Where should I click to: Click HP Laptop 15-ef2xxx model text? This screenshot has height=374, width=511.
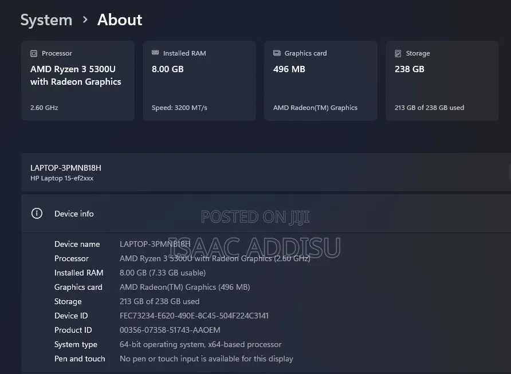pos(62,178)
